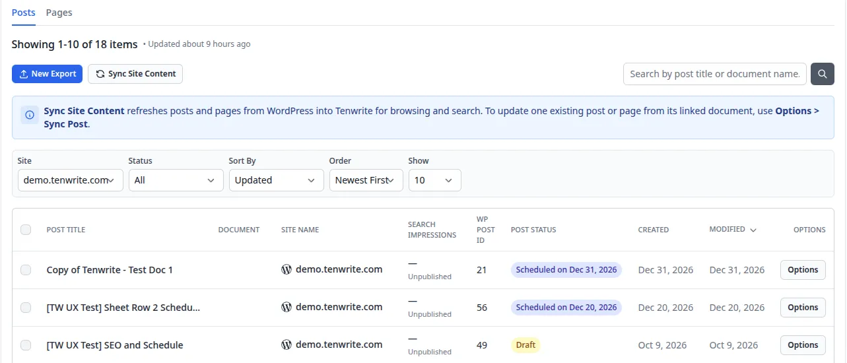The height and width of the screenshot is (363, 847).
Task: Click the sort arrow beside Modified header
Action: coord(753,230)
